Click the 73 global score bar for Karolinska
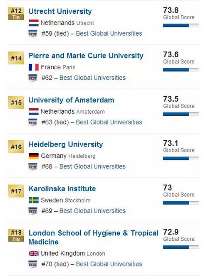The width and height of the screenshot is (208, 276). pos(181,203)
